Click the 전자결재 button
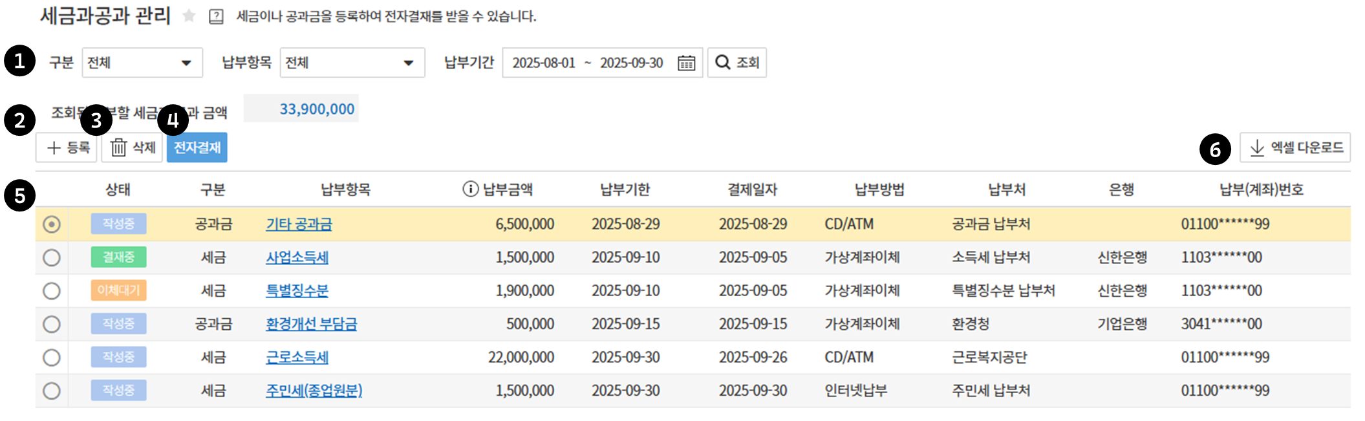This screenshot has height=421, width=1365. 197,148
